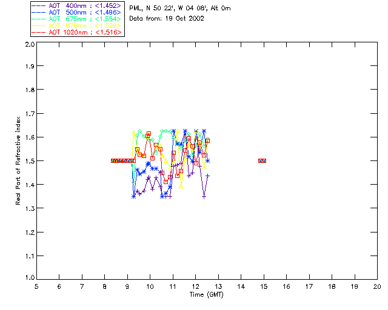
Task: Click the x-axis label 20
Action: [x=377, y=286]
